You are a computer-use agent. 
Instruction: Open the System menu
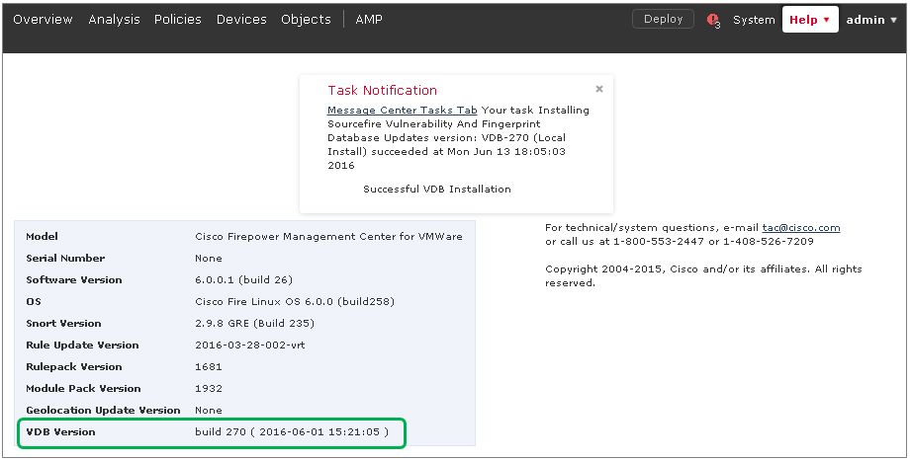754,20
